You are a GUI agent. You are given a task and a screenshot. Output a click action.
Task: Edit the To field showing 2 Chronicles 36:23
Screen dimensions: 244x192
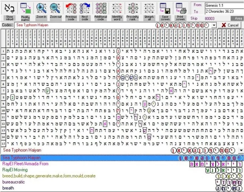pyautogui.click(x=224, y=11)
